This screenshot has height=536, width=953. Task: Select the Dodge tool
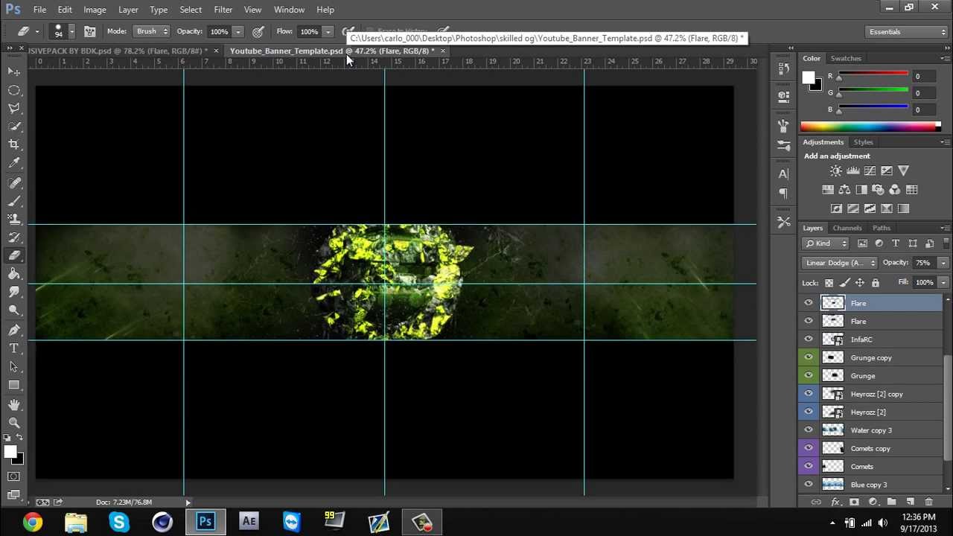(14, 310)
